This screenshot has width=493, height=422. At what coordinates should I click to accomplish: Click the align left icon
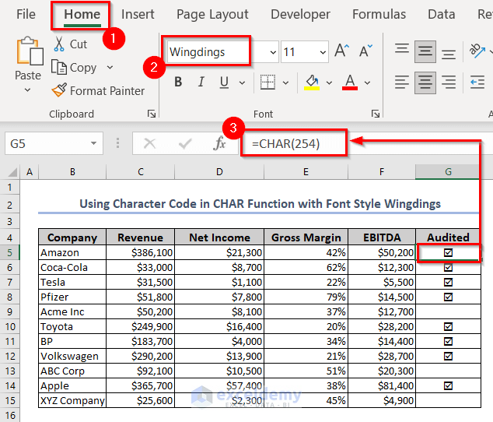tap(402, 83)
